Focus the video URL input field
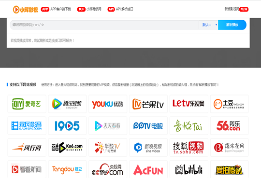 point(104,25)
